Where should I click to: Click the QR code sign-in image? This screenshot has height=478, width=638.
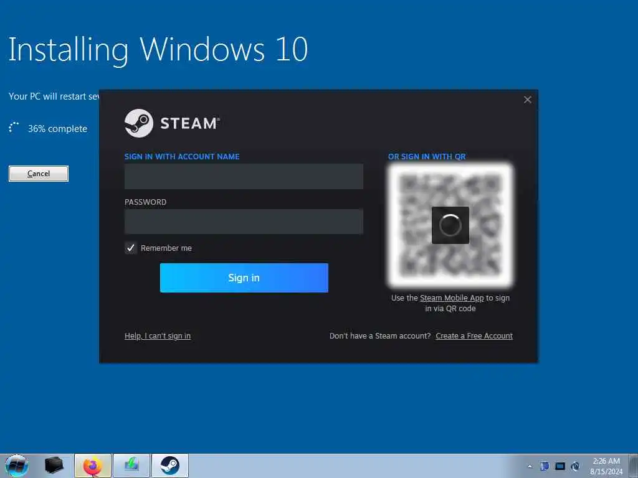(x=450, y=225)
